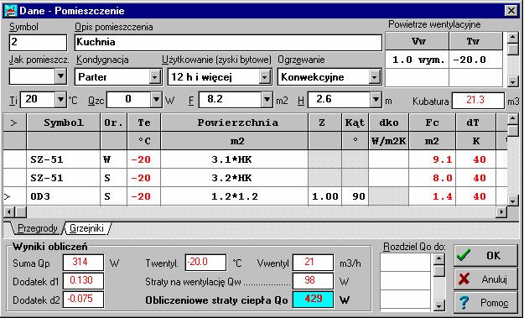The image size is (524, 318).
Task: Click the Z value 1.00 in OD3 row
Action: [324, 196]
